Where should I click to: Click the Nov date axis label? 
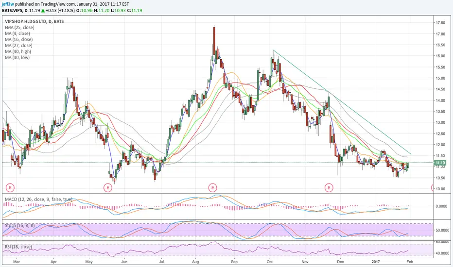coord(305,262)
